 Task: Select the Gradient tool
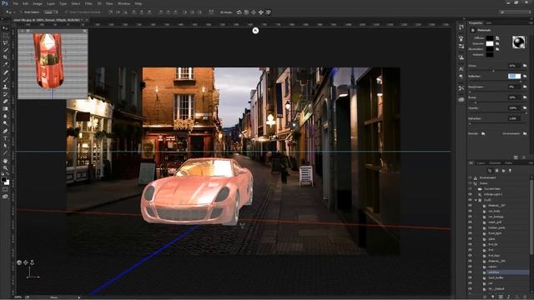pyautogui.click(x=5, y=108)
